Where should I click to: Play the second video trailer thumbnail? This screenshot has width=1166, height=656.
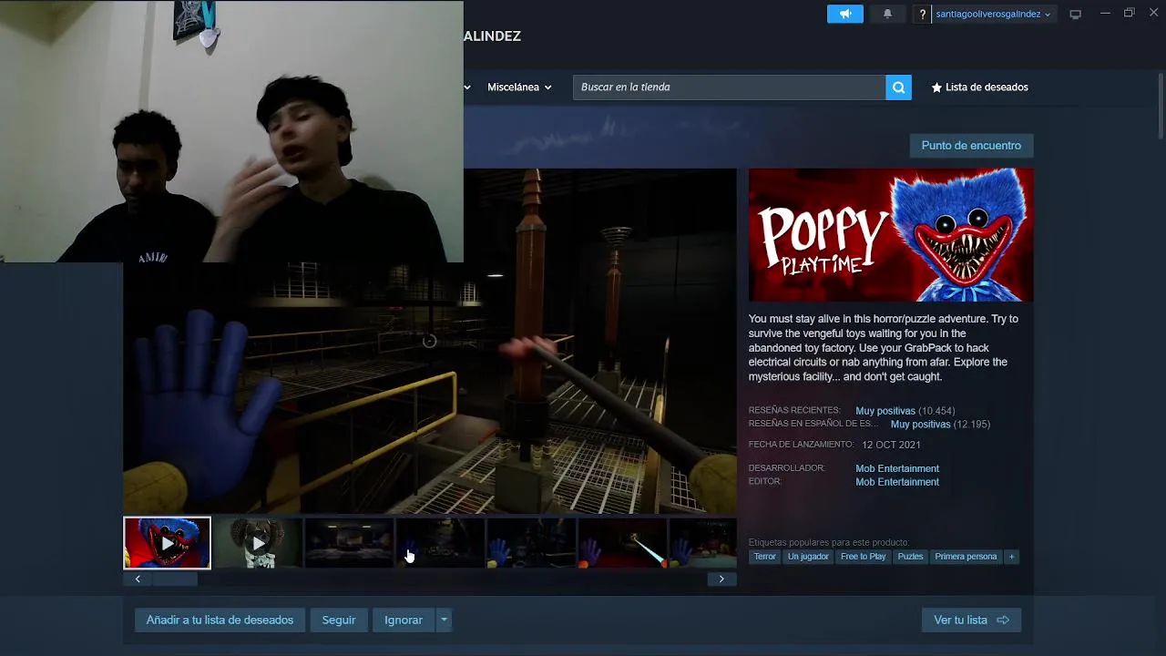(x=259, y=543)
